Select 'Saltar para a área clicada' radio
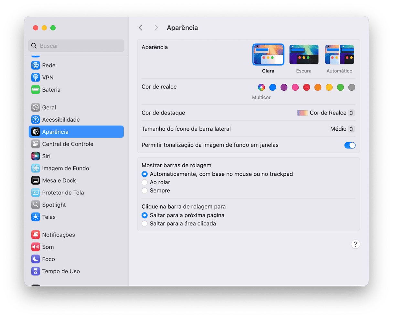Screen dimensions: 393x318 [x=144, y=224]
